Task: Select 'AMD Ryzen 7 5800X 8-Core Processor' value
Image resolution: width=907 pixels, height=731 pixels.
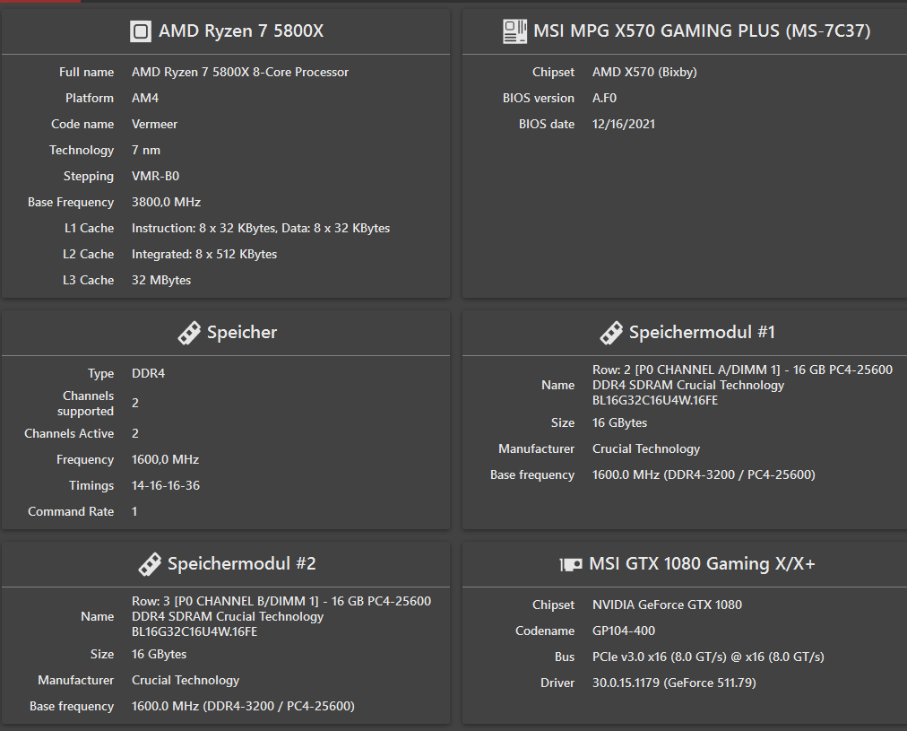Action: pos(240,73)
